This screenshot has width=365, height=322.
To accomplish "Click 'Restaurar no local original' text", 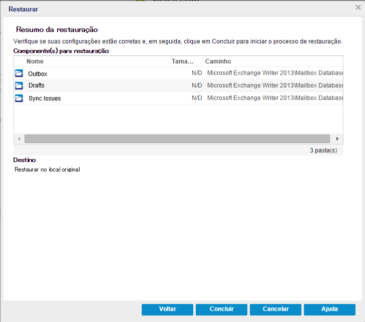I will 47,169.
